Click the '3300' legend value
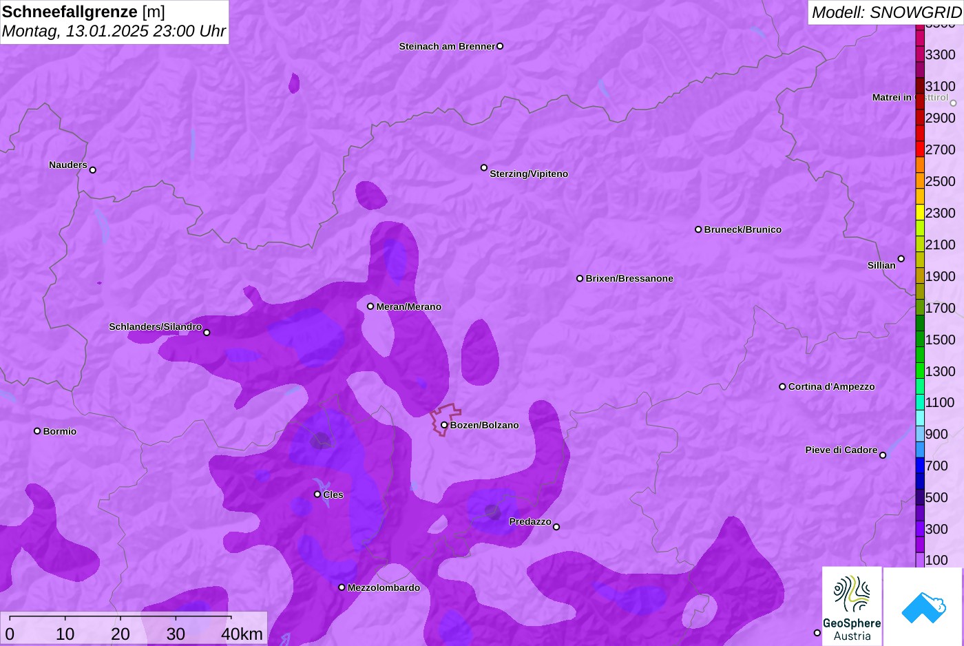The width and height of the screenshot is (964, 646). [941, 54]
